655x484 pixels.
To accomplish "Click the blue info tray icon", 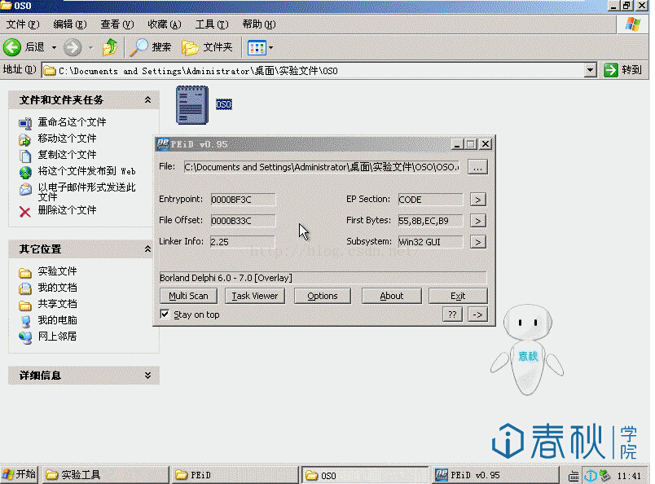I will [x=591, y=476].
